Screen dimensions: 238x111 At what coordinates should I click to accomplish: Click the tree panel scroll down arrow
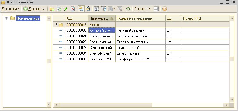tap(49, 104)
